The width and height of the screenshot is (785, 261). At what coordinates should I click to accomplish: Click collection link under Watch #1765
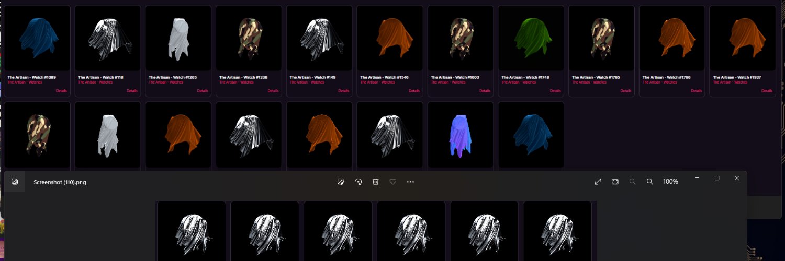point(589,82)
